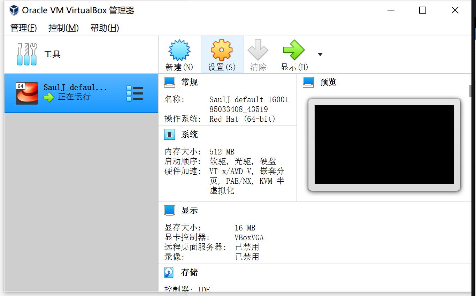Click the '512 MB' memory value
476x296 pixels.
pyautogui.click(x=222, y=152)
